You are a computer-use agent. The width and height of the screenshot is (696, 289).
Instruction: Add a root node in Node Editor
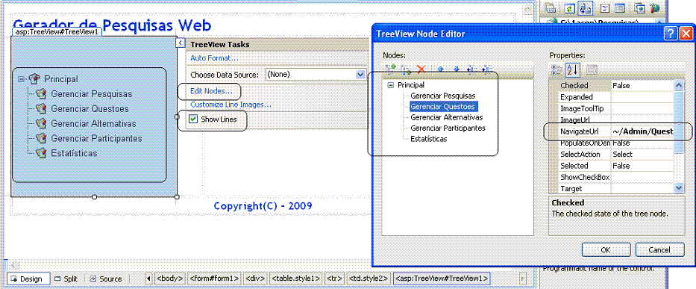pyautogui.click(x=391, y=69)
